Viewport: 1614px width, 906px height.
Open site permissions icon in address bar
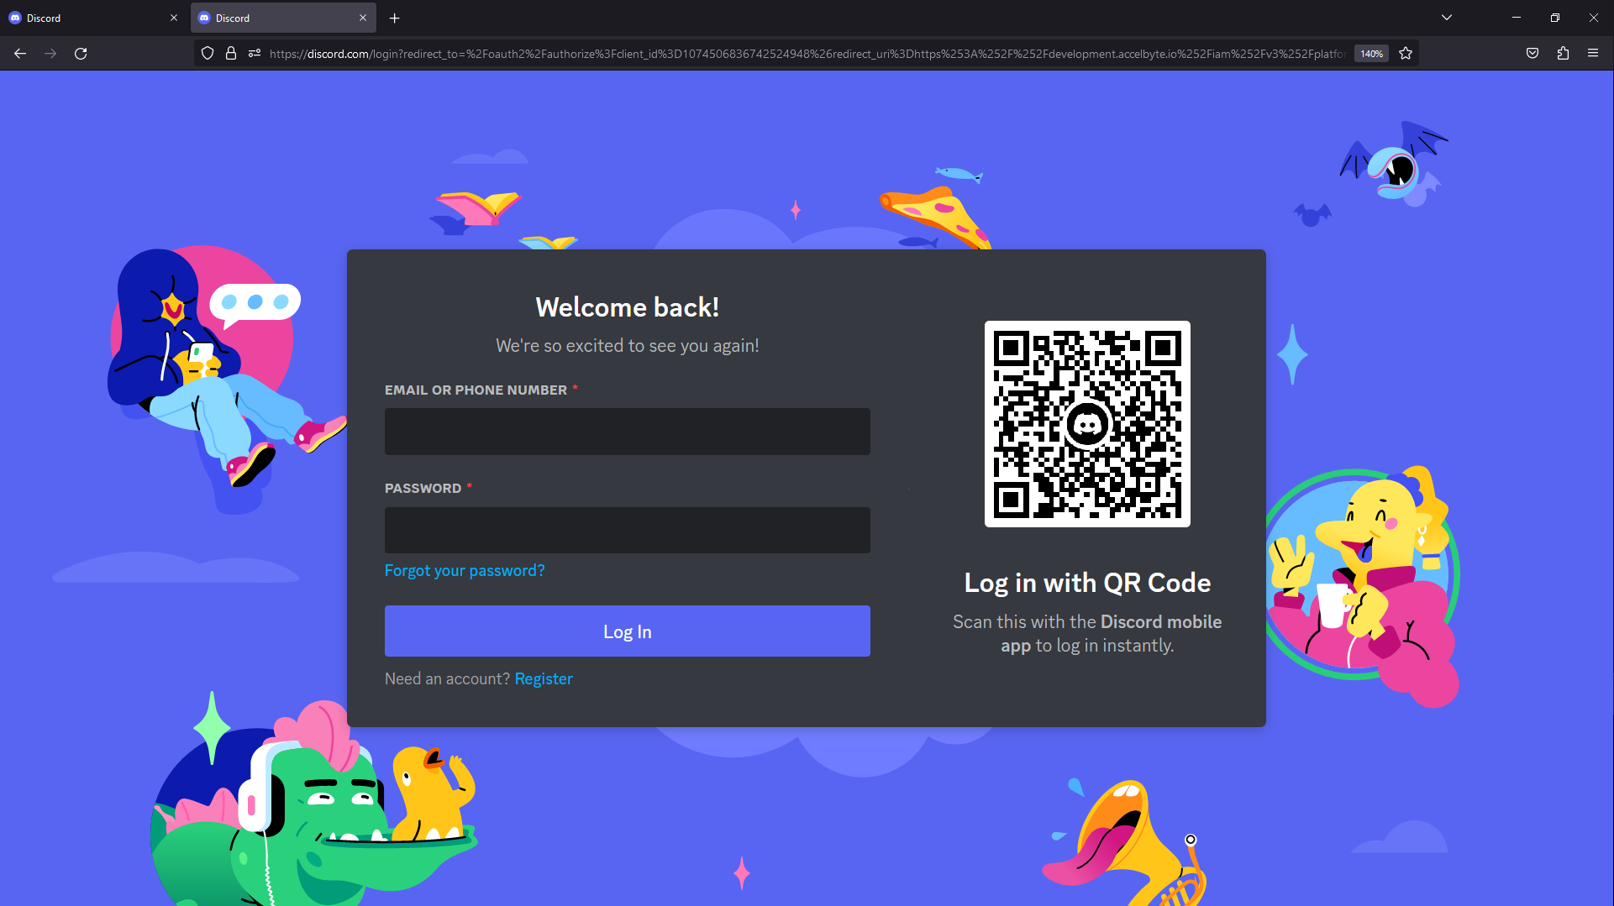pyautogui.click(x=255, y=54)
